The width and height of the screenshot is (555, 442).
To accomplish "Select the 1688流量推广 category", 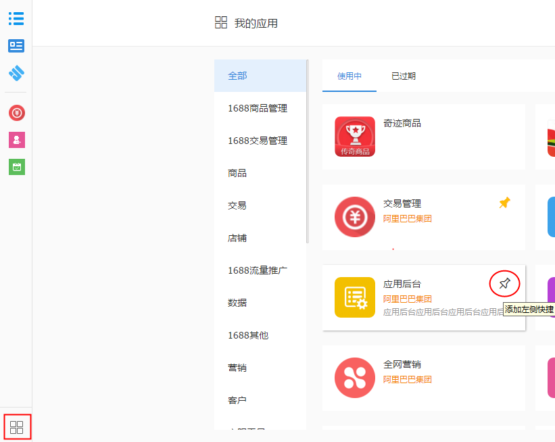I will [258, 270].
